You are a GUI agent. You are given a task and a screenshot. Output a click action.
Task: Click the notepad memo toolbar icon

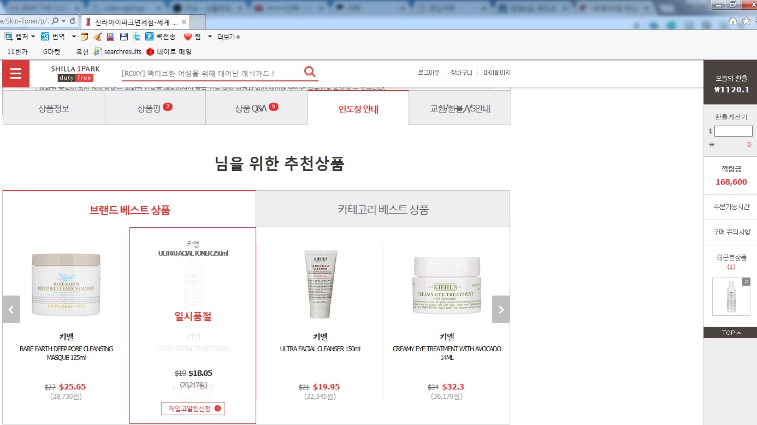pos(84,37)
